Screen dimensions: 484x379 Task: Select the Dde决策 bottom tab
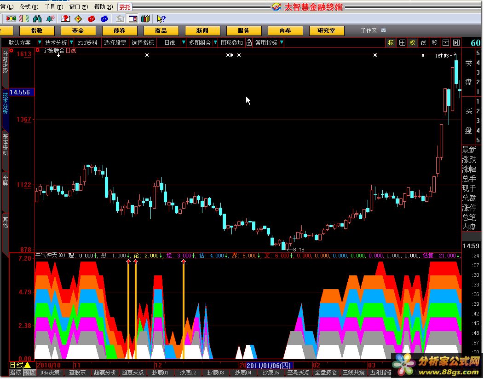[x=50, y=373]
